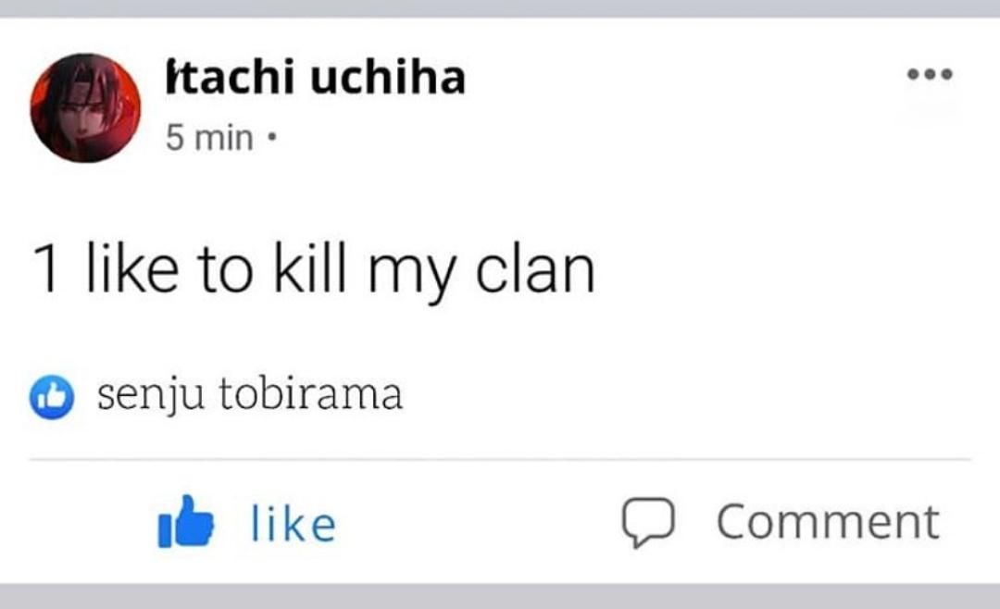Open the post's 5 min timestamp
This screenshot has height=609, width=1000.
click(209, 139)
